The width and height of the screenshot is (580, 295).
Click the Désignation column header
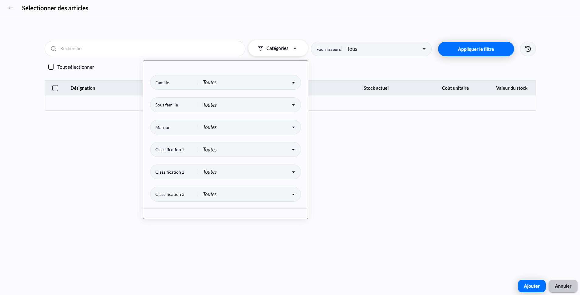(x=83, y=88)
